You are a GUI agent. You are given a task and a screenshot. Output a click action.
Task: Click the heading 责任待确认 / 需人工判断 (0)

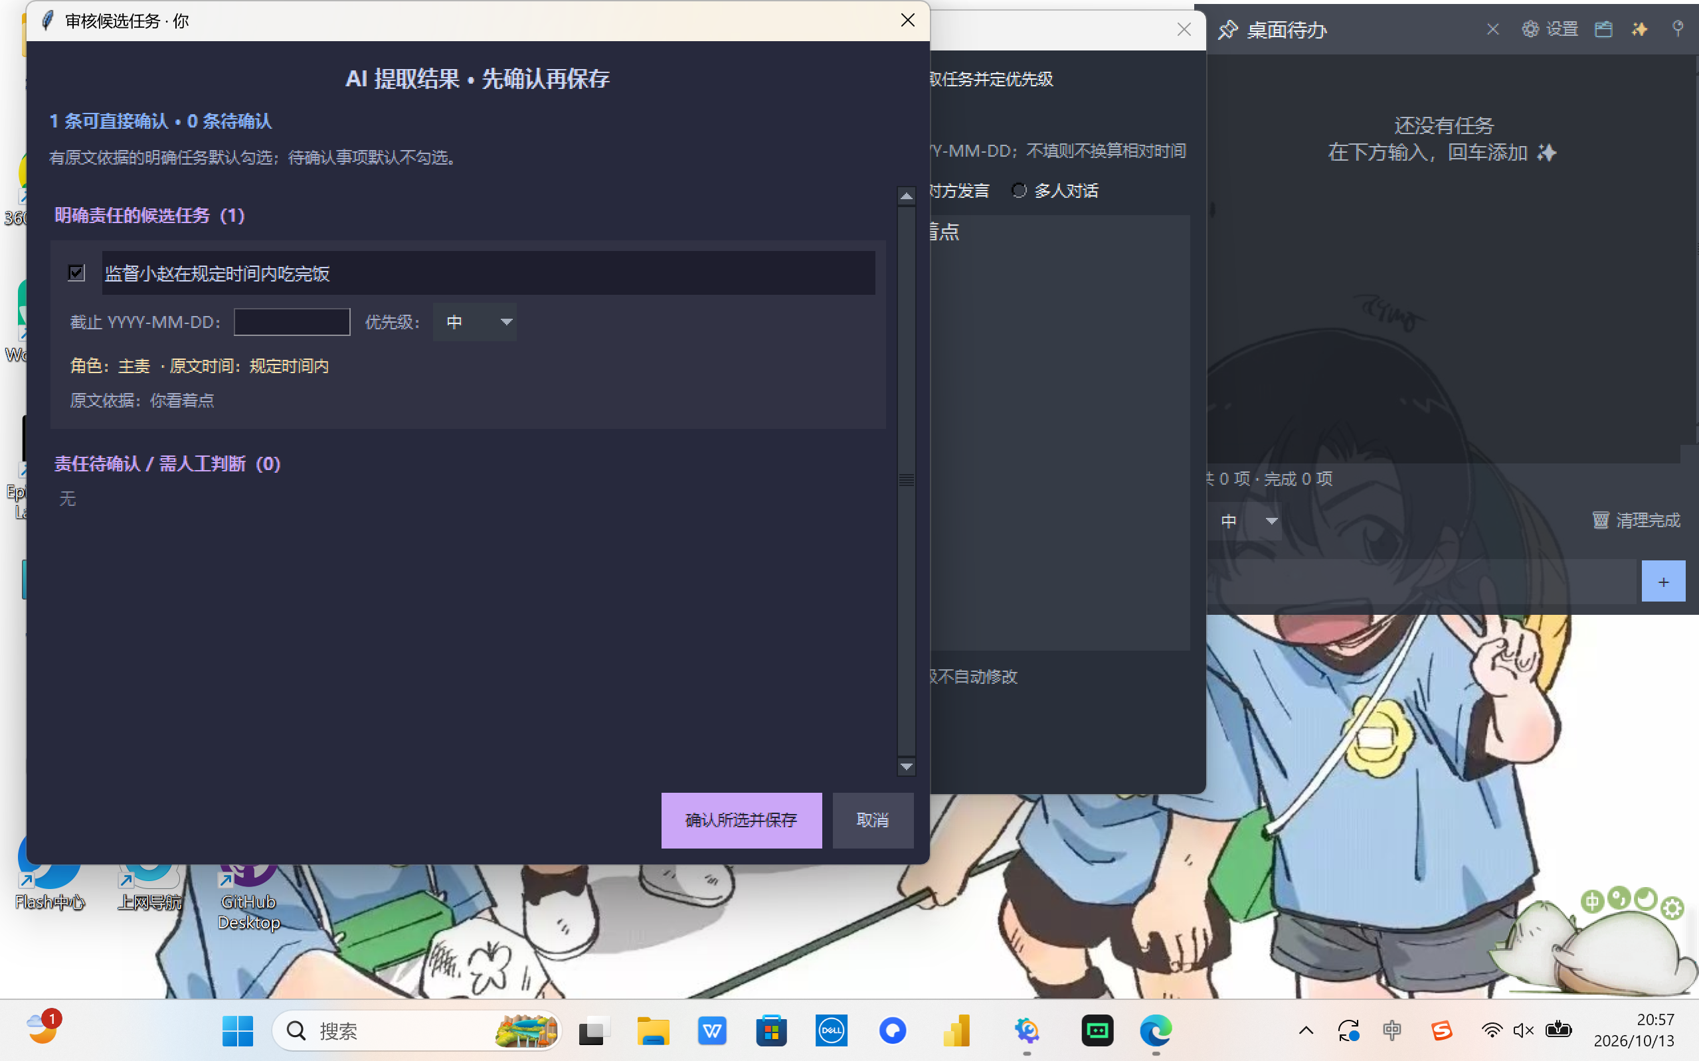click(x=168, y=464)
